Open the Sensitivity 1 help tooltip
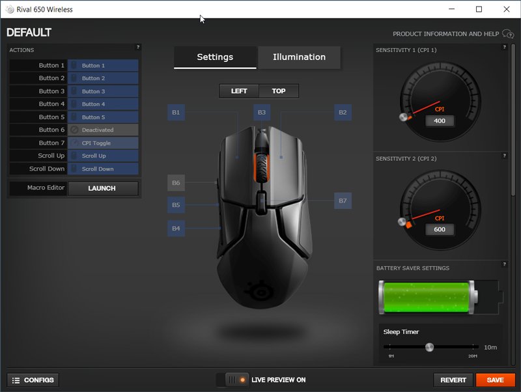 pos(505,46)
